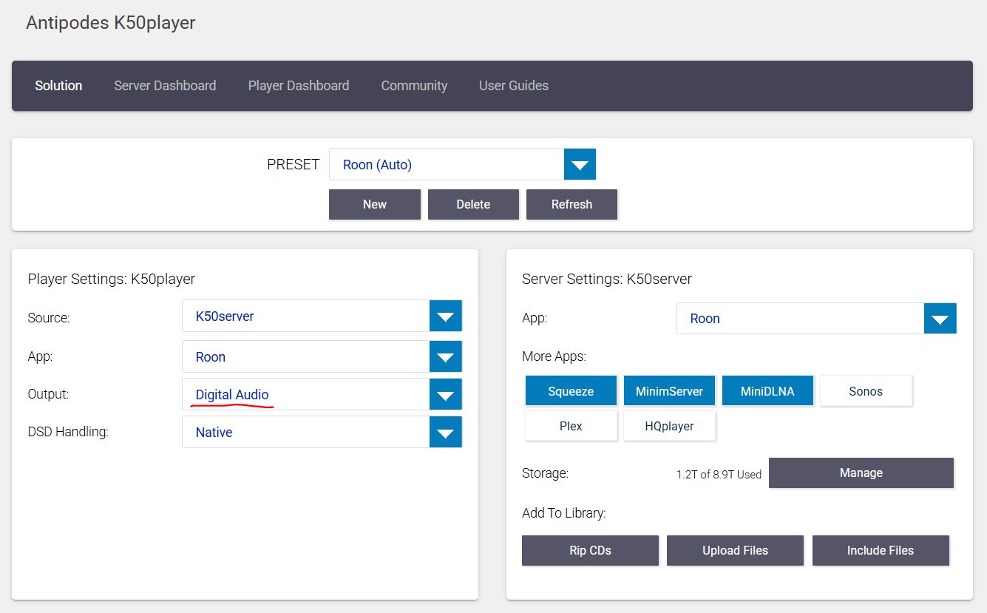Toggle the Squeeze app off
The width and height of the screenshot is (987, 613).
[x=571, y=391]
